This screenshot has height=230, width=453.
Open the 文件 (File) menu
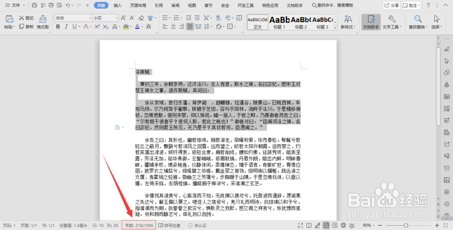(15, 5)
